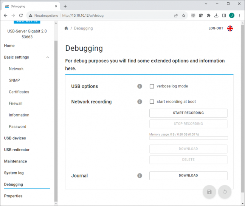245x206 pixels.
Task: Click the home breadcrumb icon
Action: [66, 28]
